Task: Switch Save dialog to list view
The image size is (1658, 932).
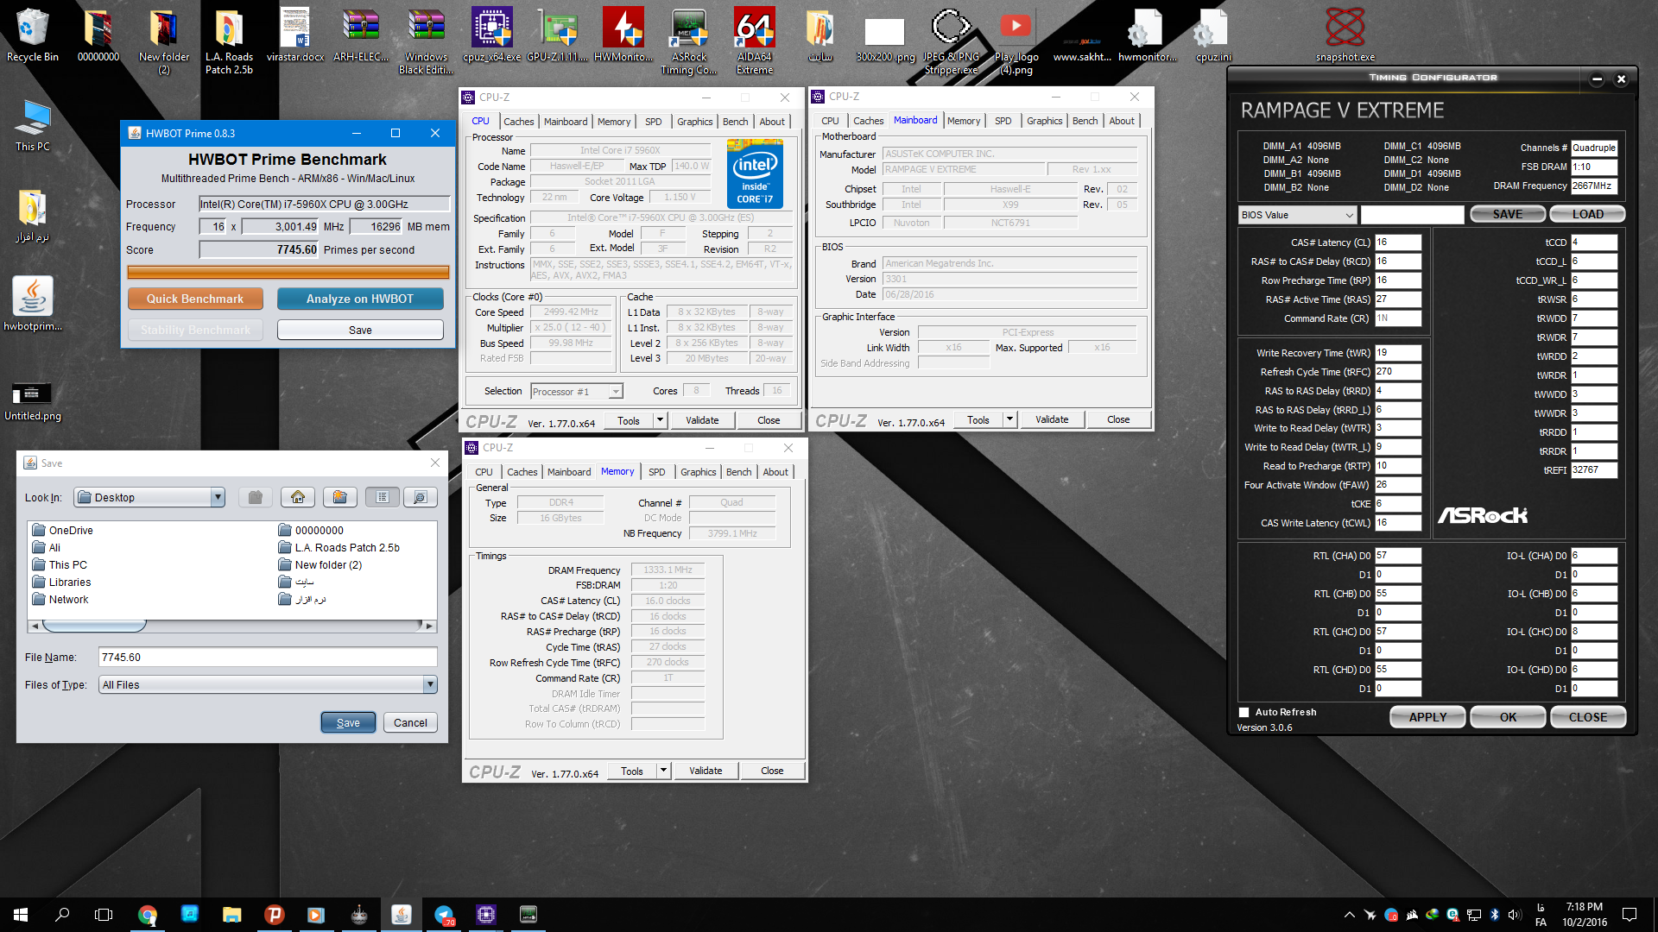Action: tap(383, 497)
